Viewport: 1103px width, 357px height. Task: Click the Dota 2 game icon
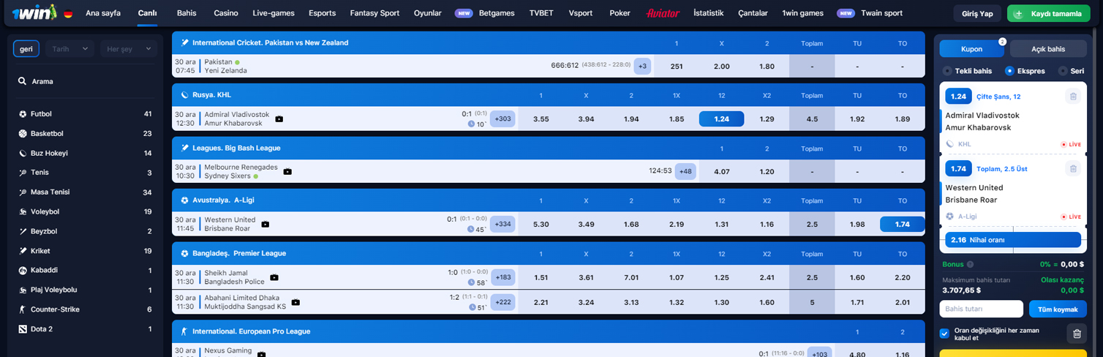pos(23,329)
